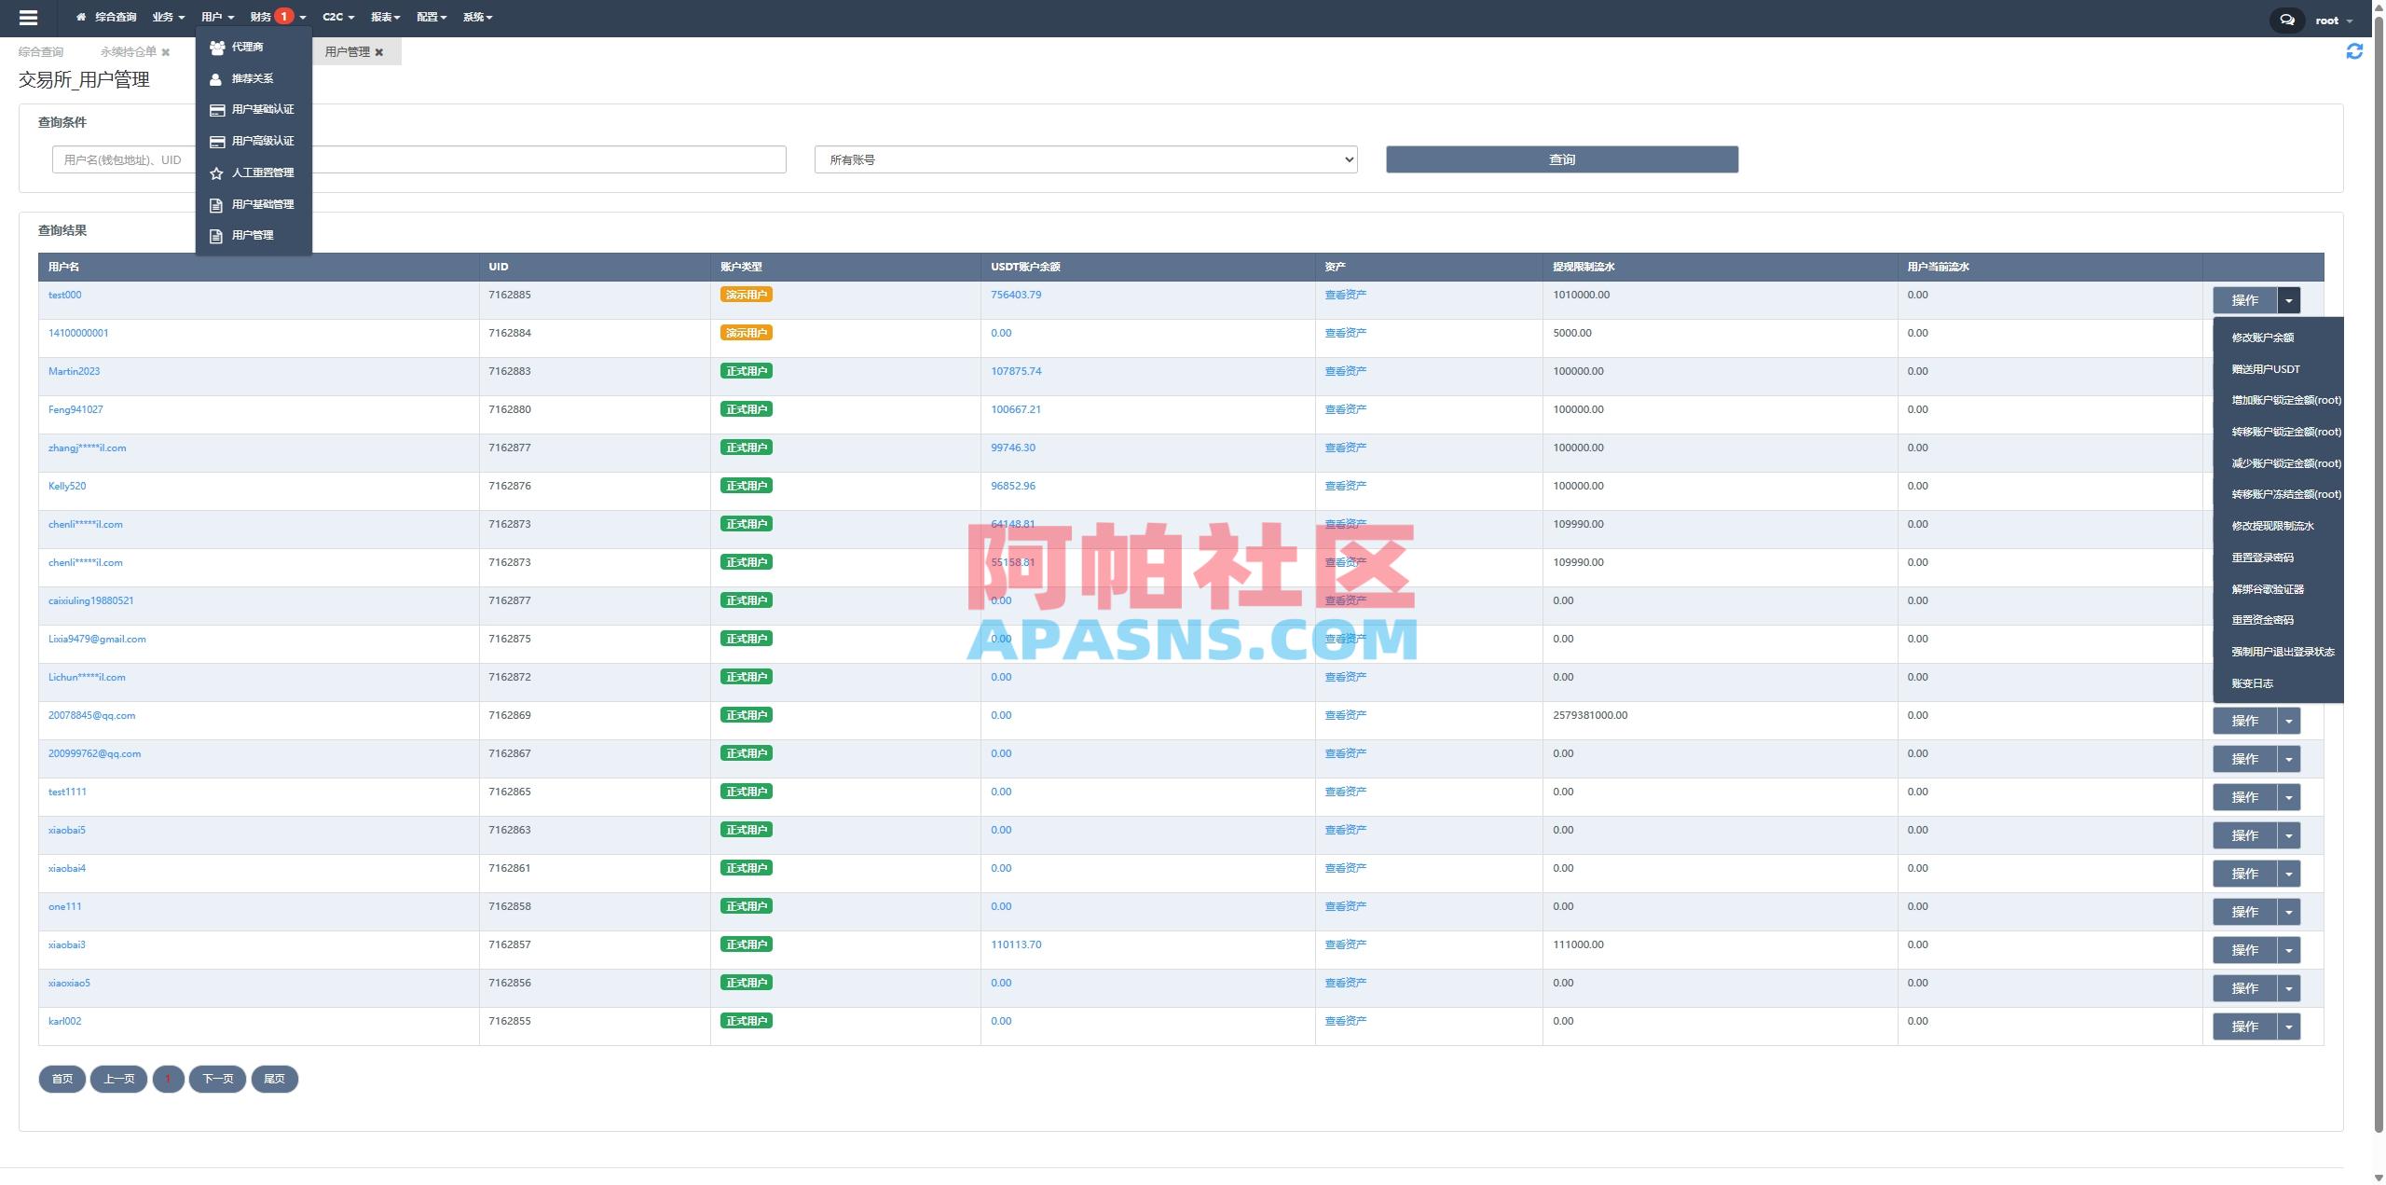
Task: Toggle the 演示用户 badge on test000 row
Action: [746, 294]
